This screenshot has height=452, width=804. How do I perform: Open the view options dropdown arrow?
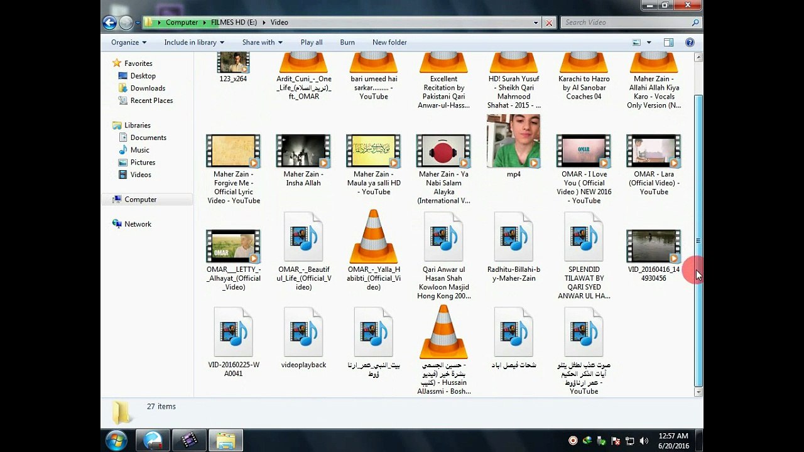click(x=649, y=42)
